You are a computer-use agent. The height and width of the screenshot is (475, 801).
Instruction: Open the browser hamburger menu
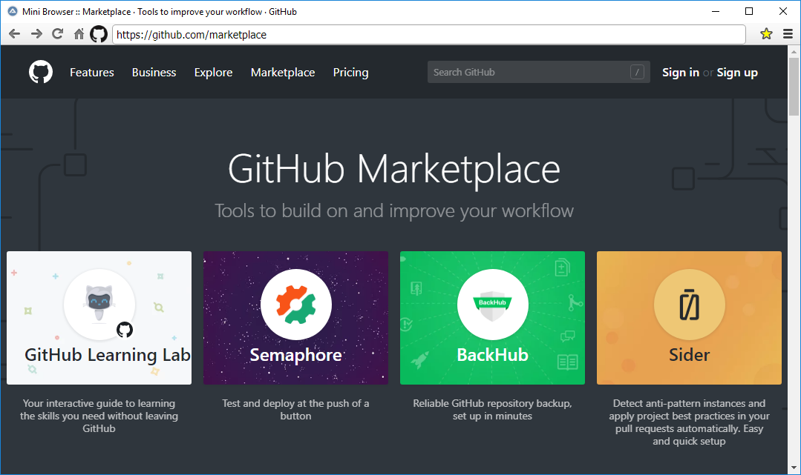point(788,34)
